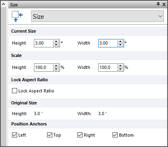The image size is (168, 147).
Task: Click the Original Size Height value 3.0
Action: (x=37, y=114)
